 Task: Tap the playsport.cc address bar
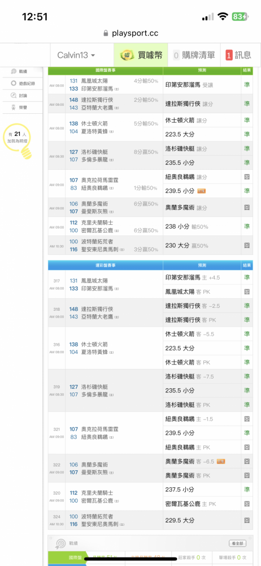pos(130,33)
